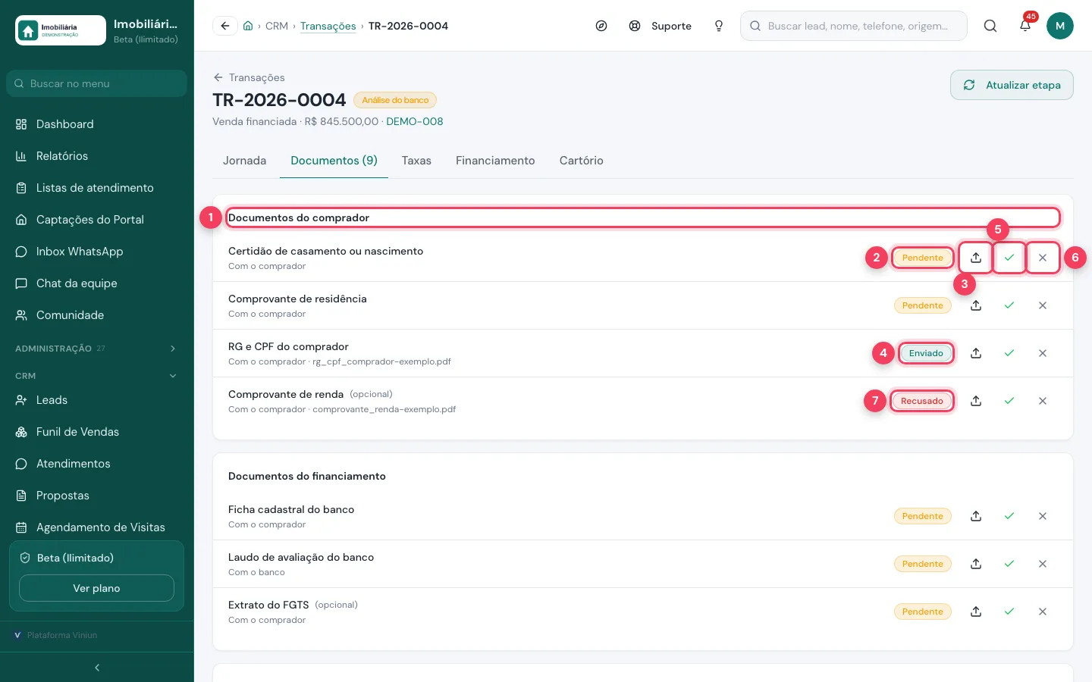The height and width of the screenshot is (682, 1092).
Task: Open the Cartório tab
Action: (x=582, y=161)
